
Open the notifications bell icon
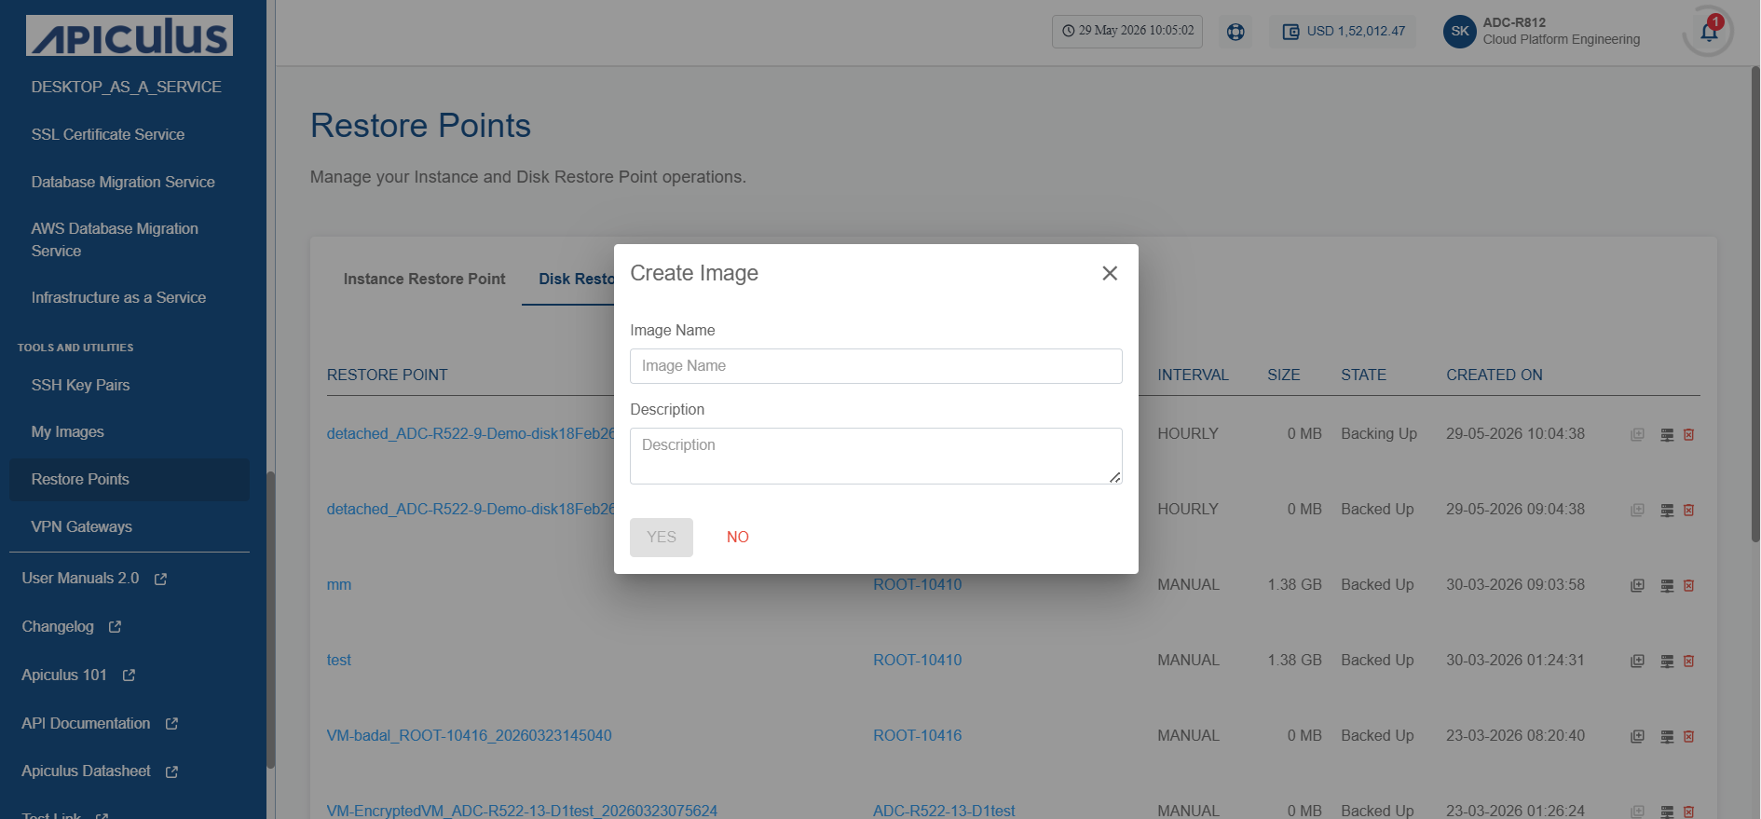point(1709,31)
